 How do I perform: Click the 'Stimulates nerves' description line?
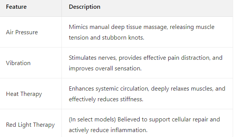(x=145, y=58)
